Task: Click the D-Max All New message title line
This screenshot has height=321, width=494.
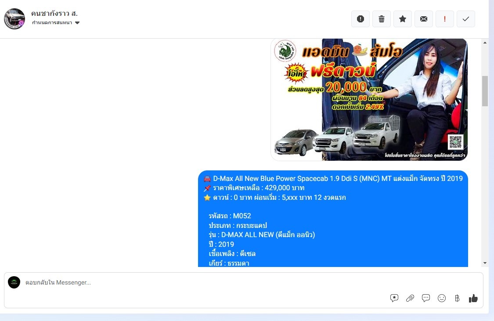Action: click(333, 179)
